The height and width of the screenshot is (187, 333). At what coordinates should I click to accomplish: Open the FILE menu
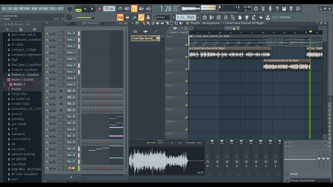4,9
